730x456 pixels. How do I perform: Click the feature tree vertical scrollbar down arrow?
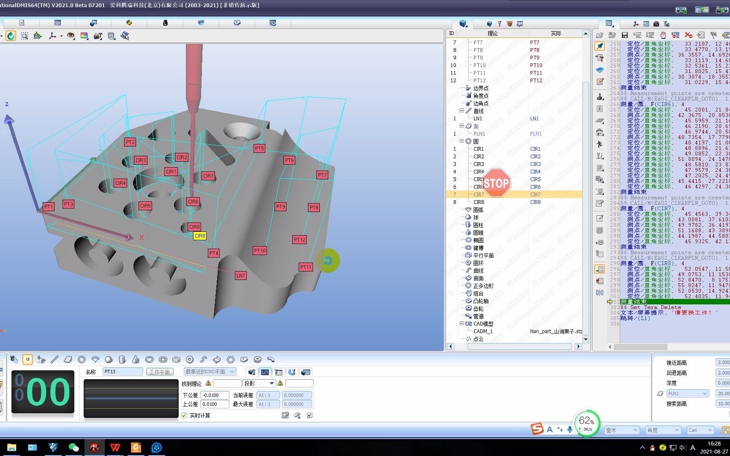[586, 339]
